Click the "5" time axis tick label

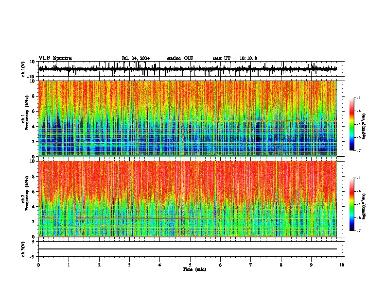[x=190, y=265]
